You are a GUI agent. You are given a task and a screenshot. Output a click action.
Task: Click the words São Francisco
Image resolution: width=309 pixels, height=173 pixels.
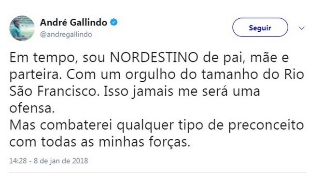55,91
